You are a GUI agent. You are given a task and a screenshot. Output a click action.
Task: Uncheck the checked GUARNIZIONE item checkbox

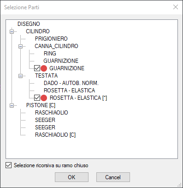(x=37, y=68)
